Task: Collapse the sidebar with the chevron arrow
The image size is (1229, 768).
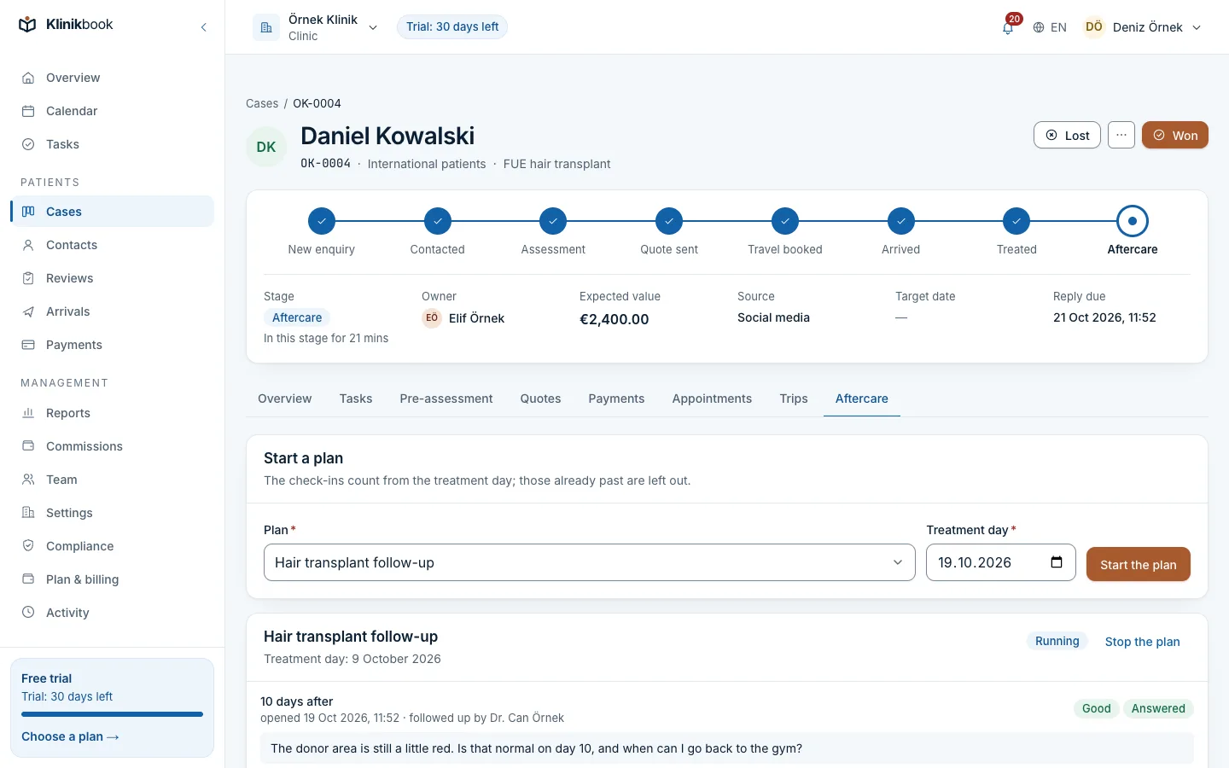Action: [204, 27]
